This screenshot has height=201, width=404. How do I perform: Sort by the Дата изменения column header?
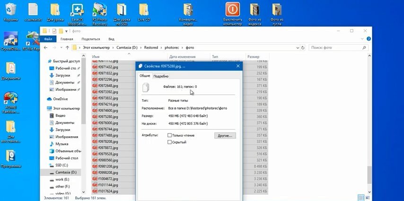click(189, 57)
